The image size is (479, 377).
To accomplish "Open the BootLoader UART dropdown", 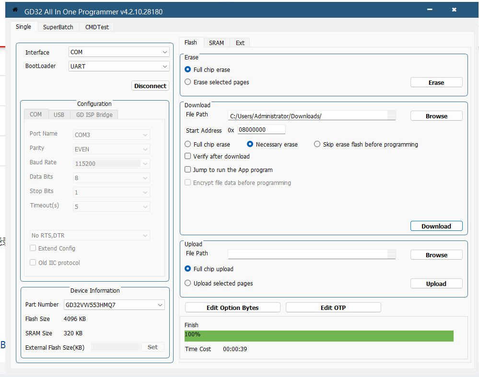I will point(165,66).
